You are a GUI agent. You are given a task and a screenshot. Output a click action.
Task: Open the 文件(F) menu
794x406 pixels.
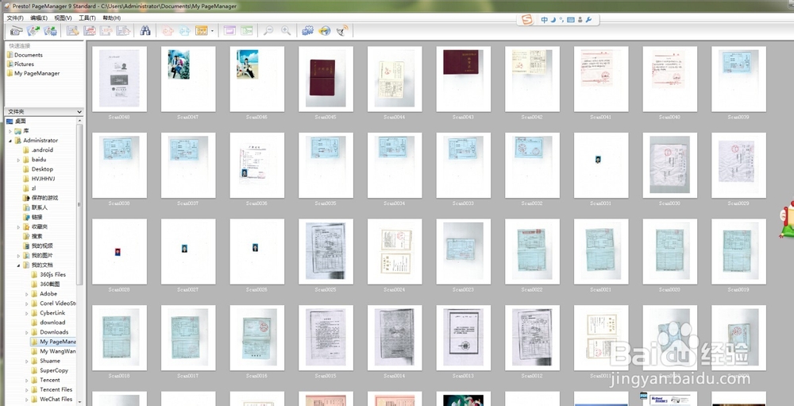tap(15, 17)
